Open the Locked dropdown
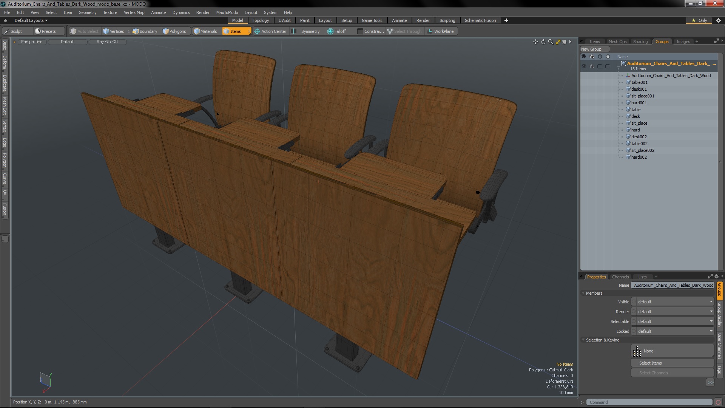This screenshot has height=408, width=725. (x=673, y=331)
